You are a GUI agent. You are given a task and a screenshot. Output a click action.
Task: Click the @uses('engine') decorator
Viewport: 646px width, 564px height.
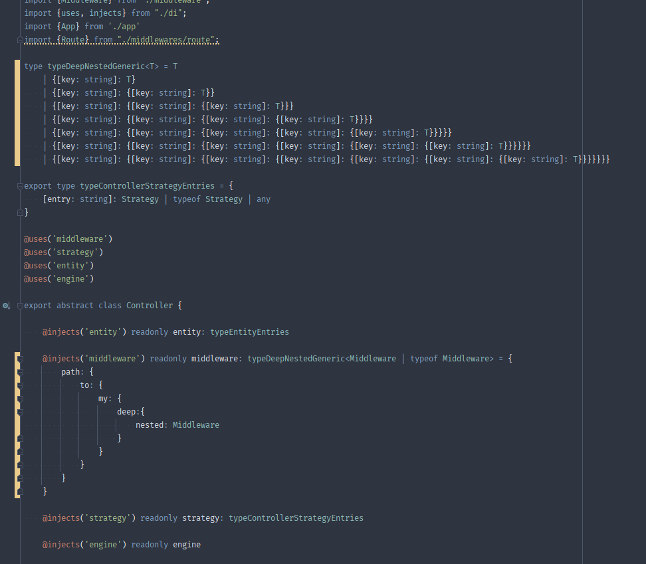[x=59, y=279]
